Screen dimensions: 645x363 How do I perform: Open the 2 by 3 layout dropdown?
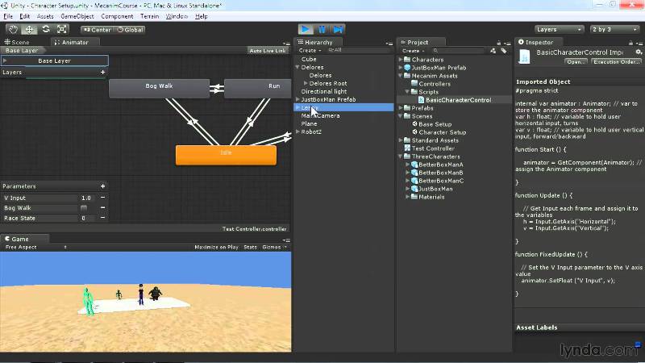[x=614, y=29]
